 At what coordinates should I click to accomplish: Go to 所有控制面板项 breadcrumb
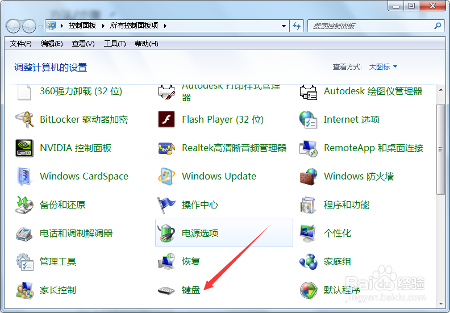(134, 26)
